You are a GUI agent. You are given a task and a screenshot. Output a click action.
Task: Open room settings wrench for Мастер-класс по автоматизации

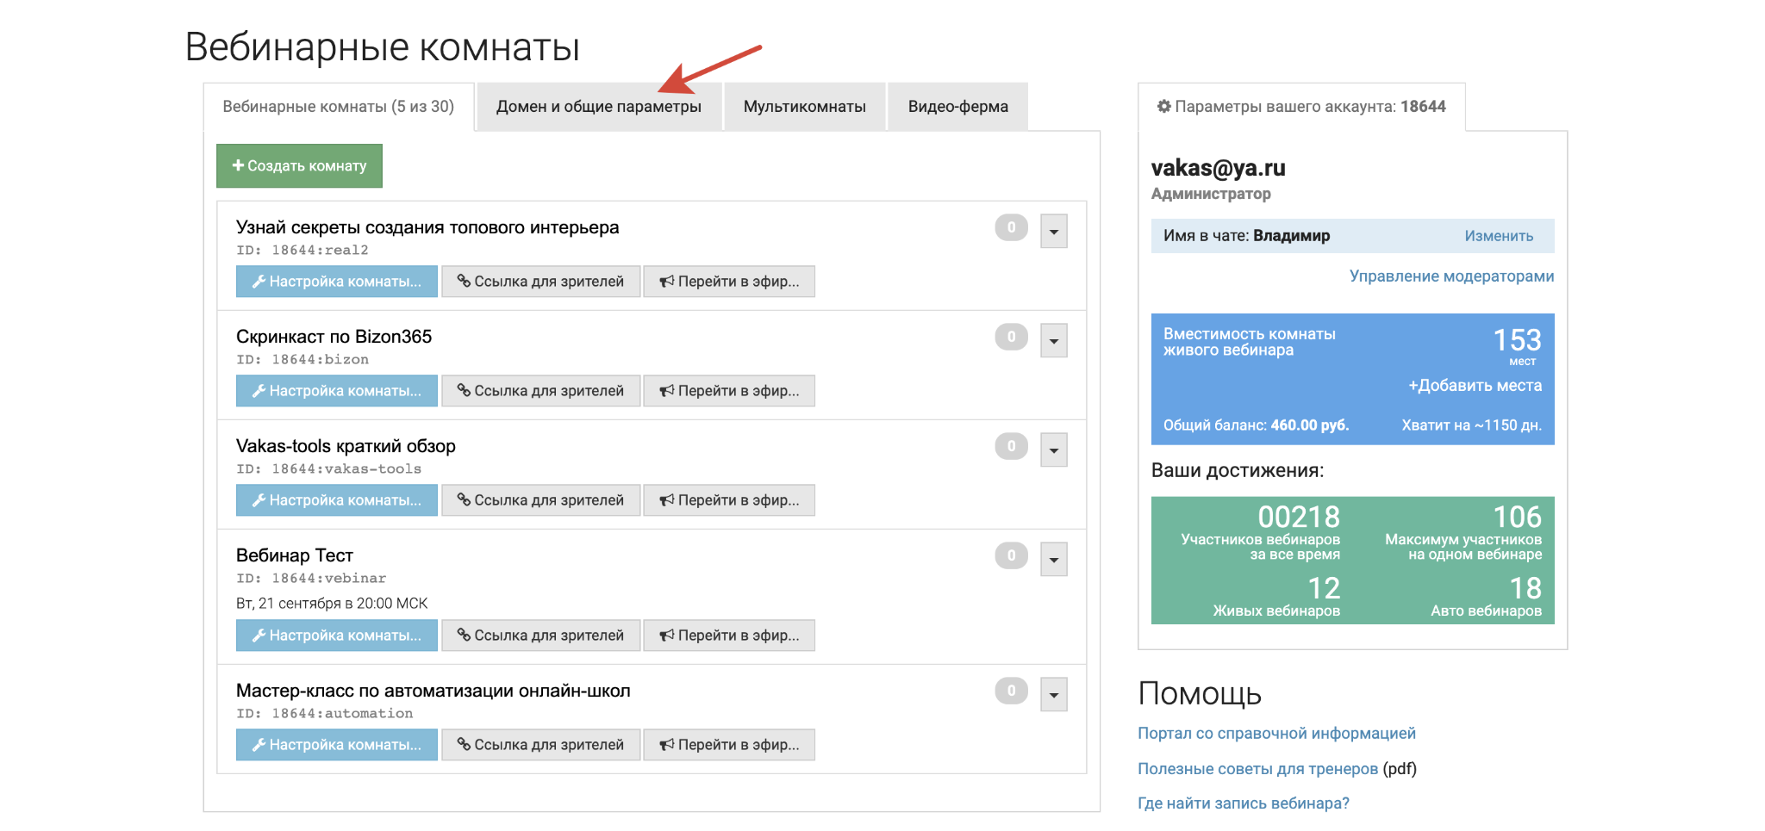(259, 744)
